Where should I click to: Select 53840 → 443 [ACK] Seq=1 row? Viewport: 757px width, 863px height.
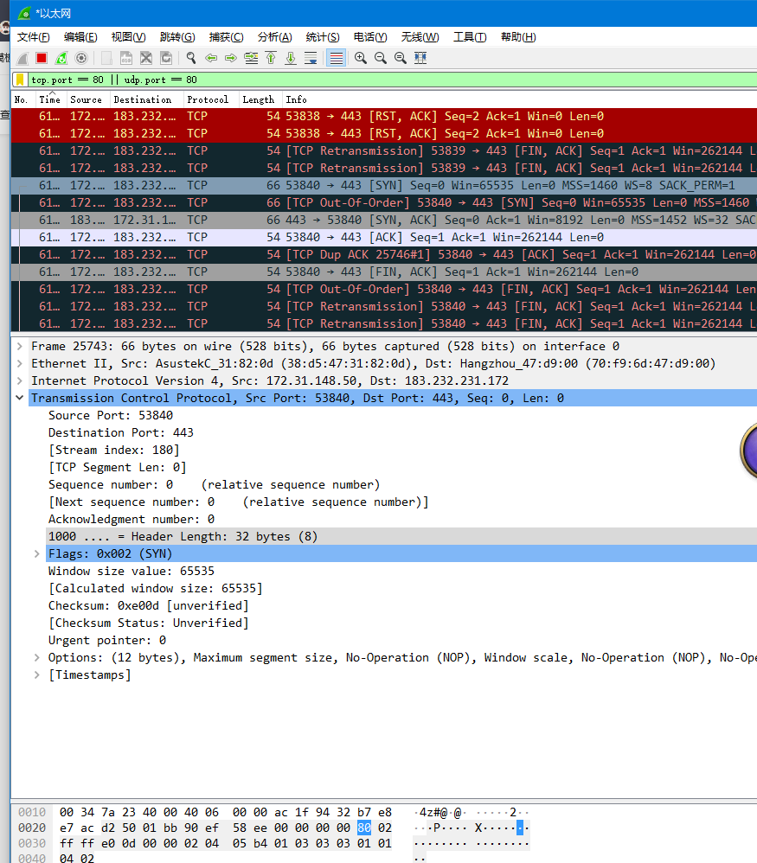[x=384, y=237]
